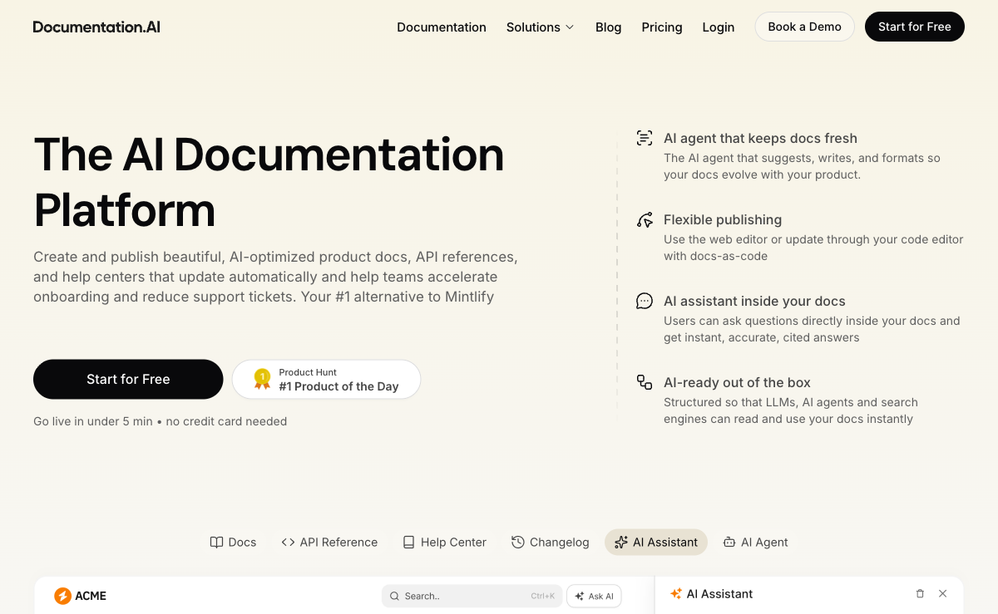The width and height of the screenshot is (998, 614).
Task: Switch to the AI Agent tab
Action: point(755,543)
